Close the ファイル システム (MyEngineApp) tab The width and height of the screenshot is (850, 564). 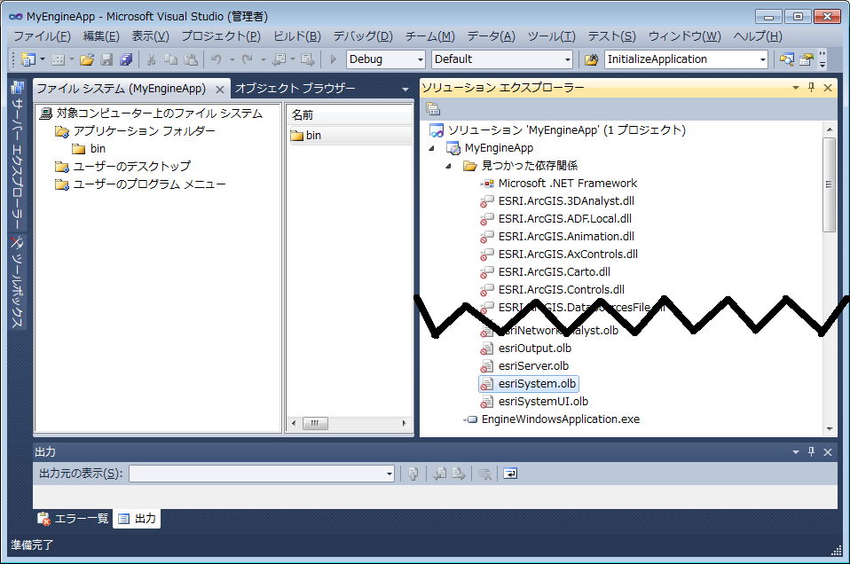(x=219, y=90)
